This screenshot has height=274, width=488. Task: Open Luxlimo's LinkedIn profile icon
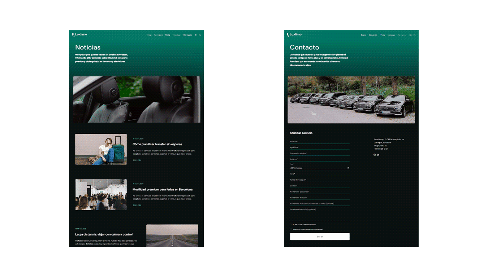[378, 155]
